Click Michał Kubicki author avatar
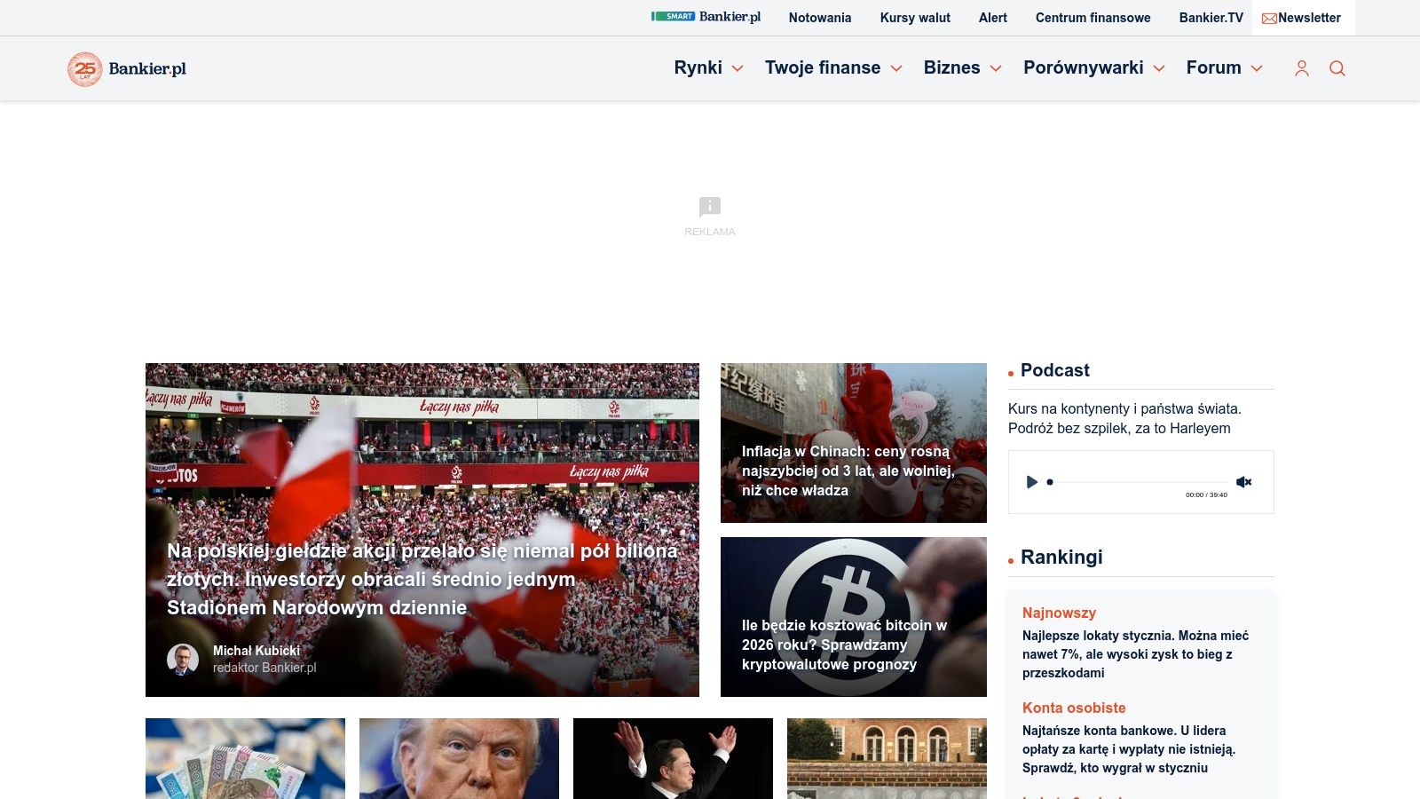Screen dimensions: 1420x799 183,660
